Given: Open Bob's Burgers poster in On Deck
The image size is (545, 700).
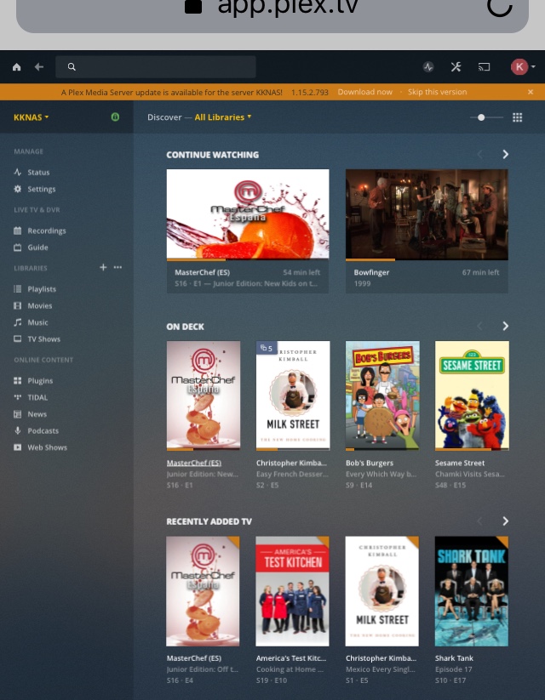Looking at the screenshot, I should 382,396.
